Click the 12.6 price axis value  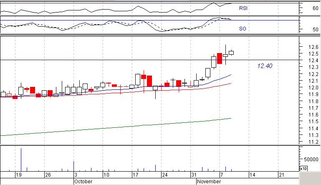pos(313,47)
